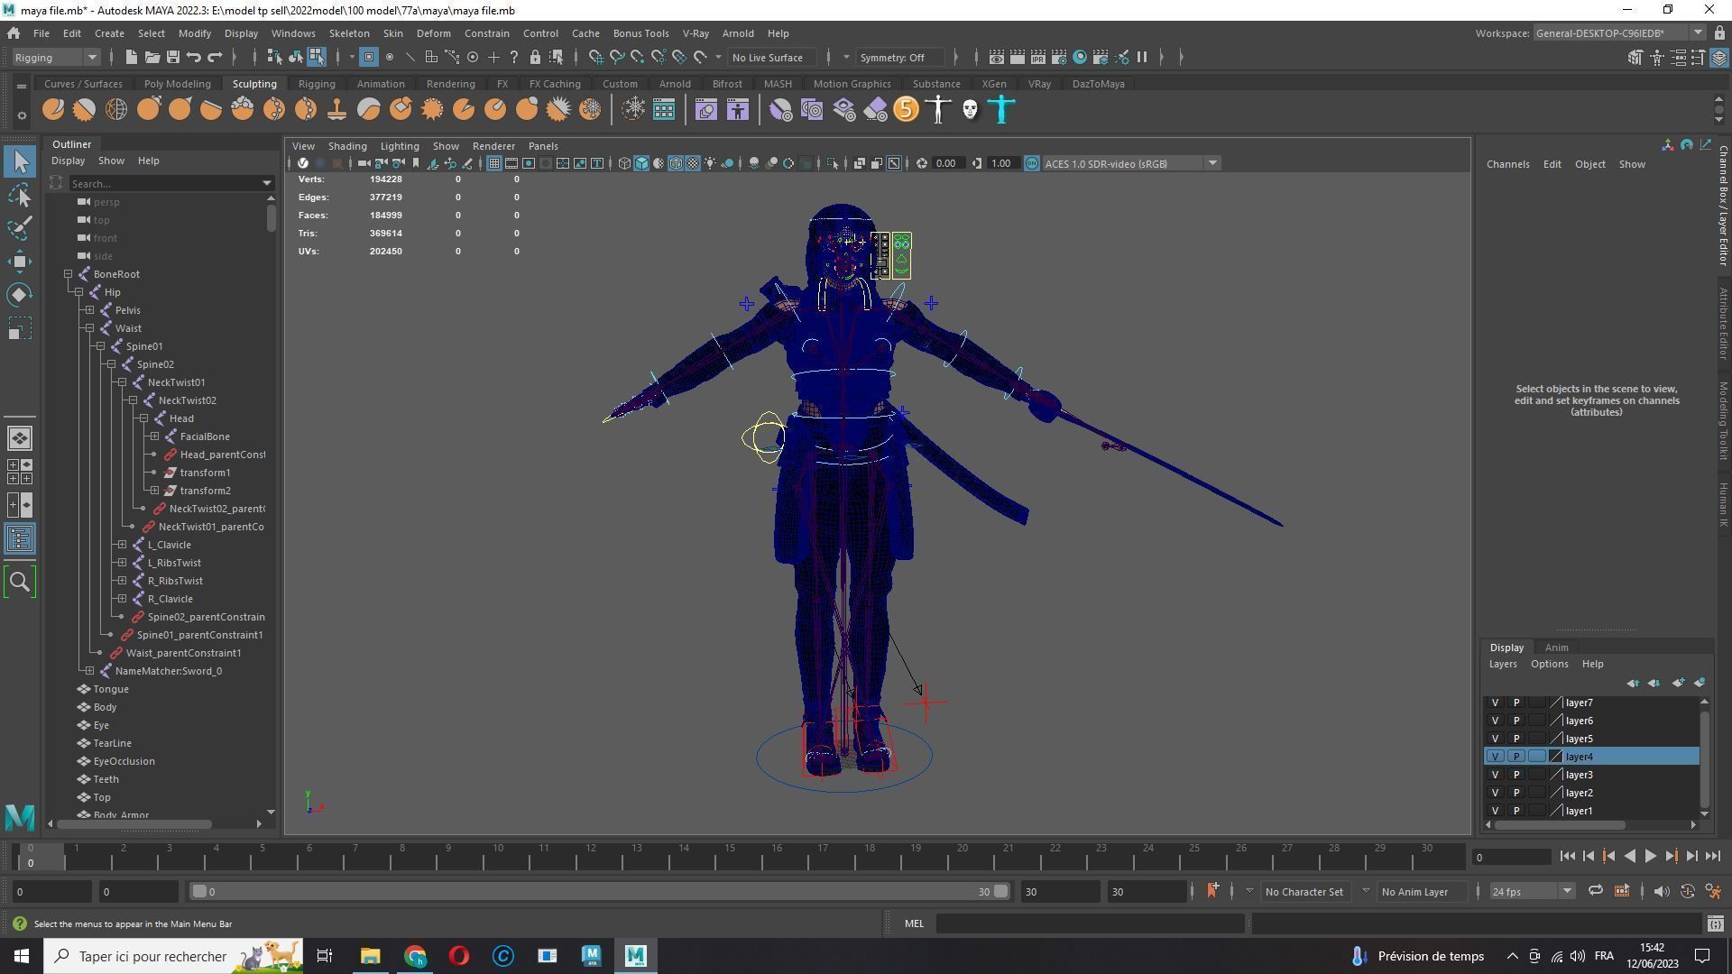Viewport: 1732px width, 974px height.
Task: Activate the Lasso select tool
Action: click(20, 195)
